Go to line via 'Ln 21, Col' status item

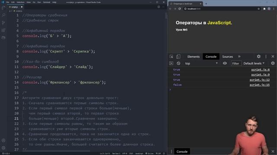[x=105, y=153]
